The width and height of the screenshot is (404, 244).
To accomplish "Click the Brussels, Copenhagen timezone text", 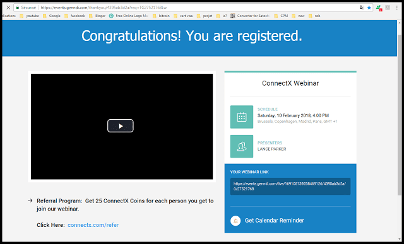I will pyautogui.click(x=297, y=121).
